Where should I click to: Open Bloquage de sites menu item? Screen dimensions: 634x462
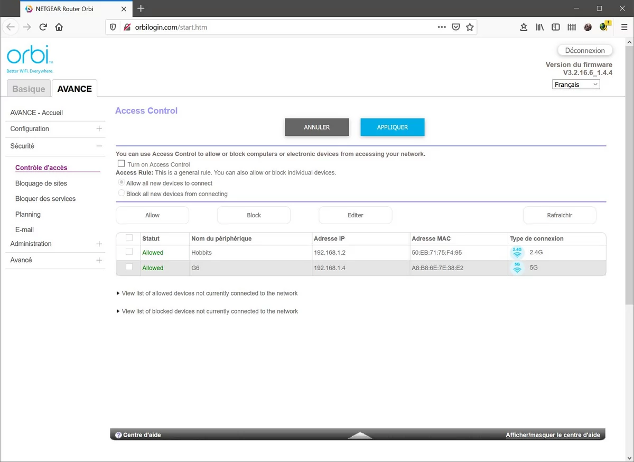click(41, 183)
